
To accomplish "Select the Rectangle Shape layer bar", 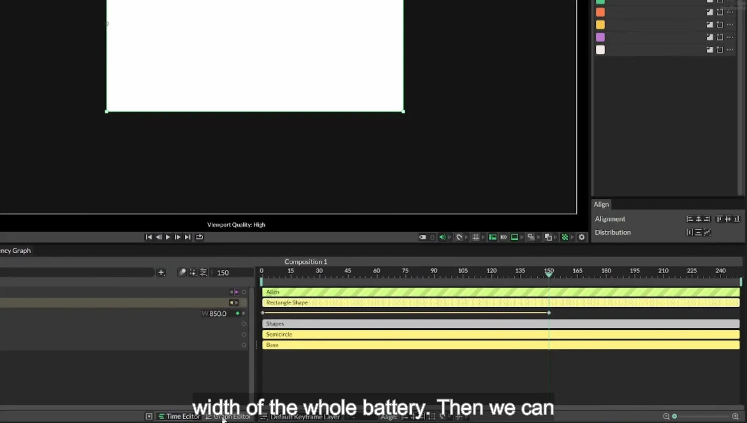I will tap(501, 302).
